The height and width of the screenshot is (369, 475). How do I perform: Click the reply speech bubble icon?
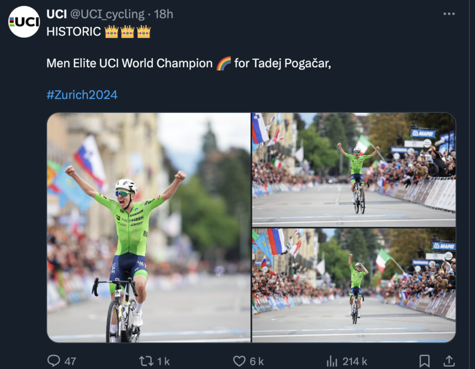point(54,361)
